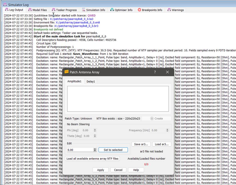Viewport: 236px width, 185px height.
Task: Click the 'Breakpoints not defined' log text
Action: tap(48, 29)
